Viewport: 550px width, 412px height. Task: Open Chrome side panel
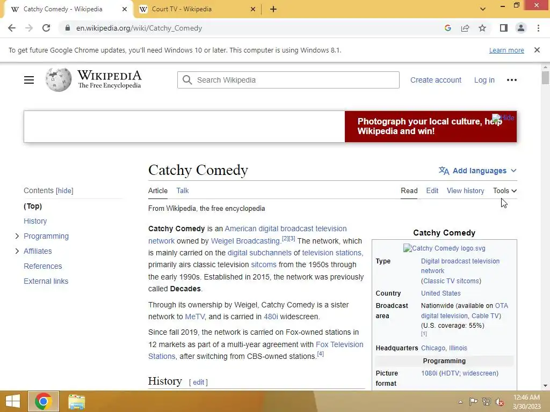pos(504,28)
